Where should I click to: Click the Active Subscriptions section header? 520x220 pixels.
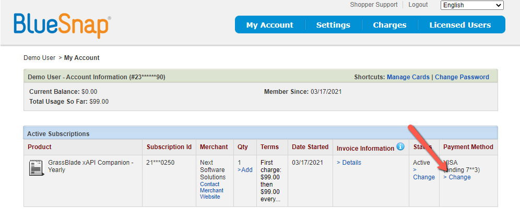pos(261,134)
